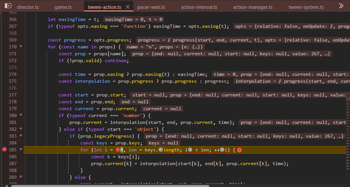Toggle inline breakpoint before 0 on line 385
The width and height of the screenshot is (350, 187).
click(118, 150)
